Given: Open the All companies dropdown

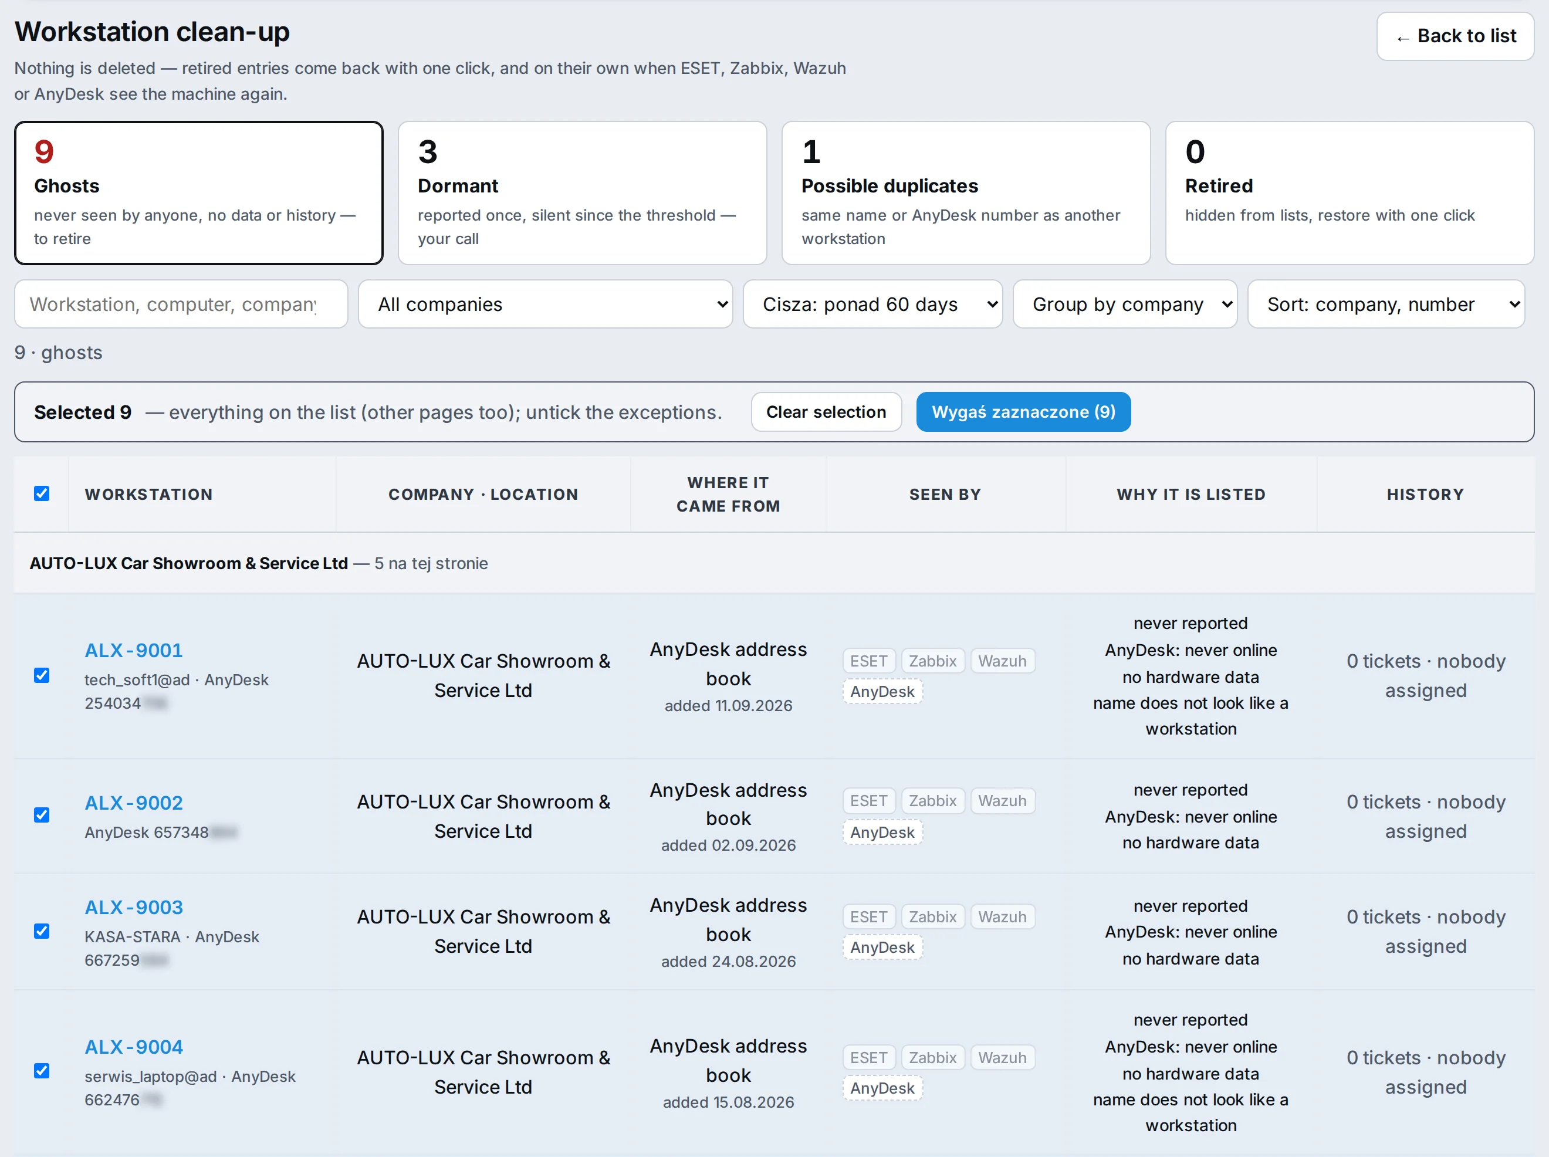Looking at the screenshot, I should point(545,304).
